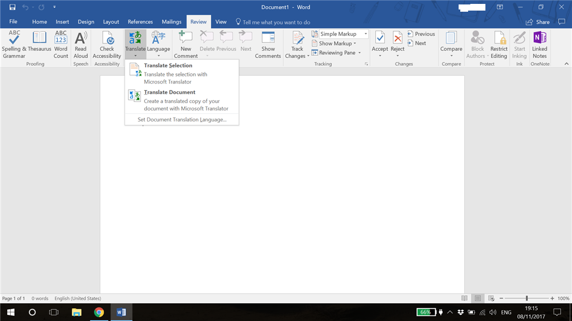This screenshot has height=321, width=572.
Task: Click zoom out minus button
Action: 501,299
